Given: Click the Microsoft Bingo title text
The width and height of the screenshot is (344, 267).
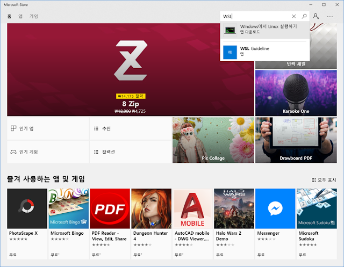Looking at the screenshot, I should tap(67, 233).
